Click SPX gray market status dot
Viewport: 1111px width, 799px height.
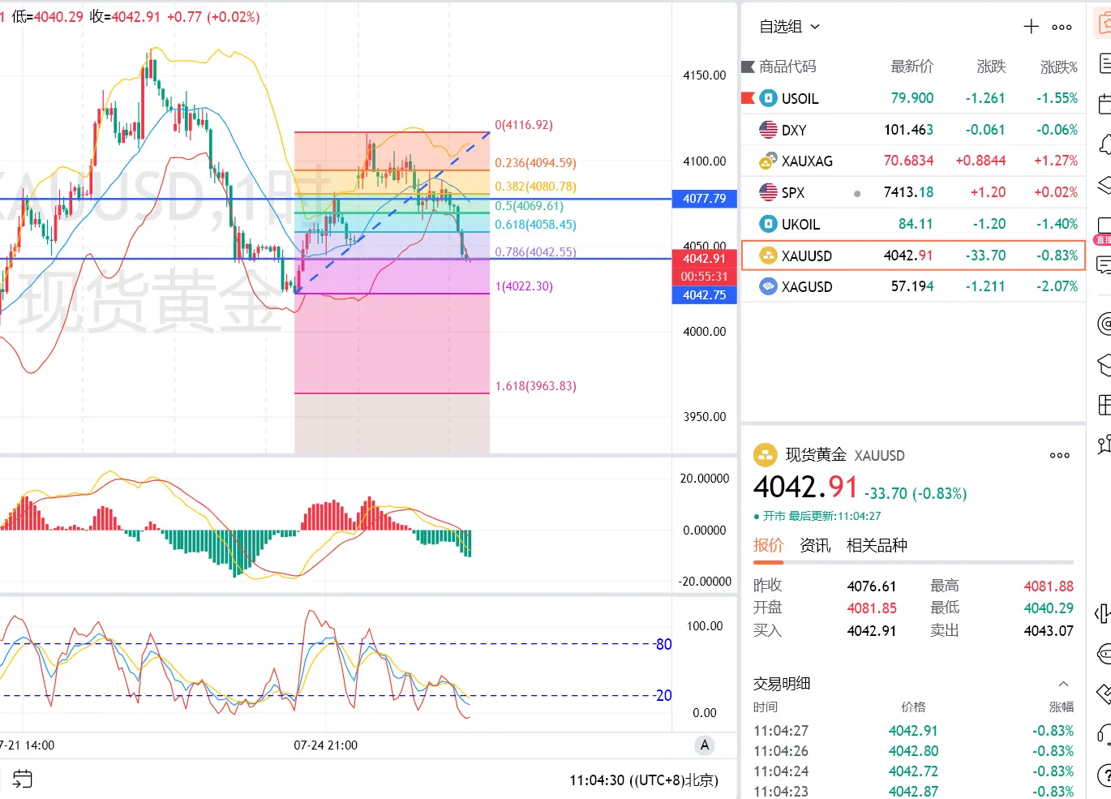857,193
